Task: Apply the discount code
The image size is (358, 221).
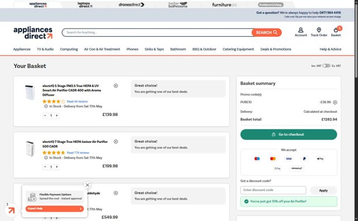Action: [x=323, y=190]
